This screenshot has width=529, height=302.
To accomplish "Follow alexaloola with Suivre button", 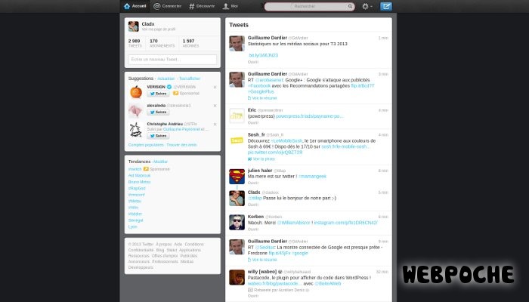I will pyautogui.click(x=158, y=112).
